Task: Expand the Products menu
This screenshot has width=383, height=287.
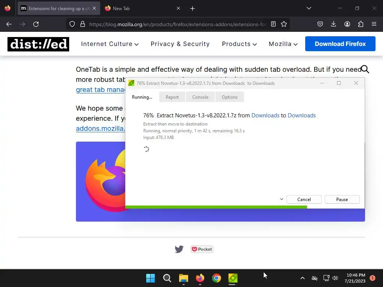Action: [239, 44]
